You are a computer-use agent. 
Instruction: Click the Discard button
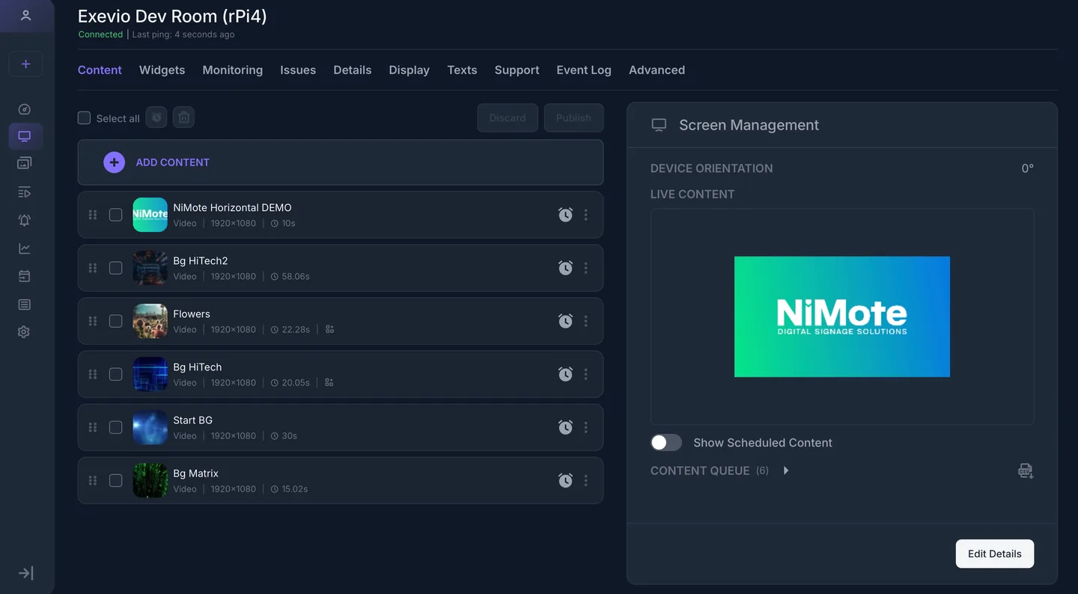click(x=508, y=117)
